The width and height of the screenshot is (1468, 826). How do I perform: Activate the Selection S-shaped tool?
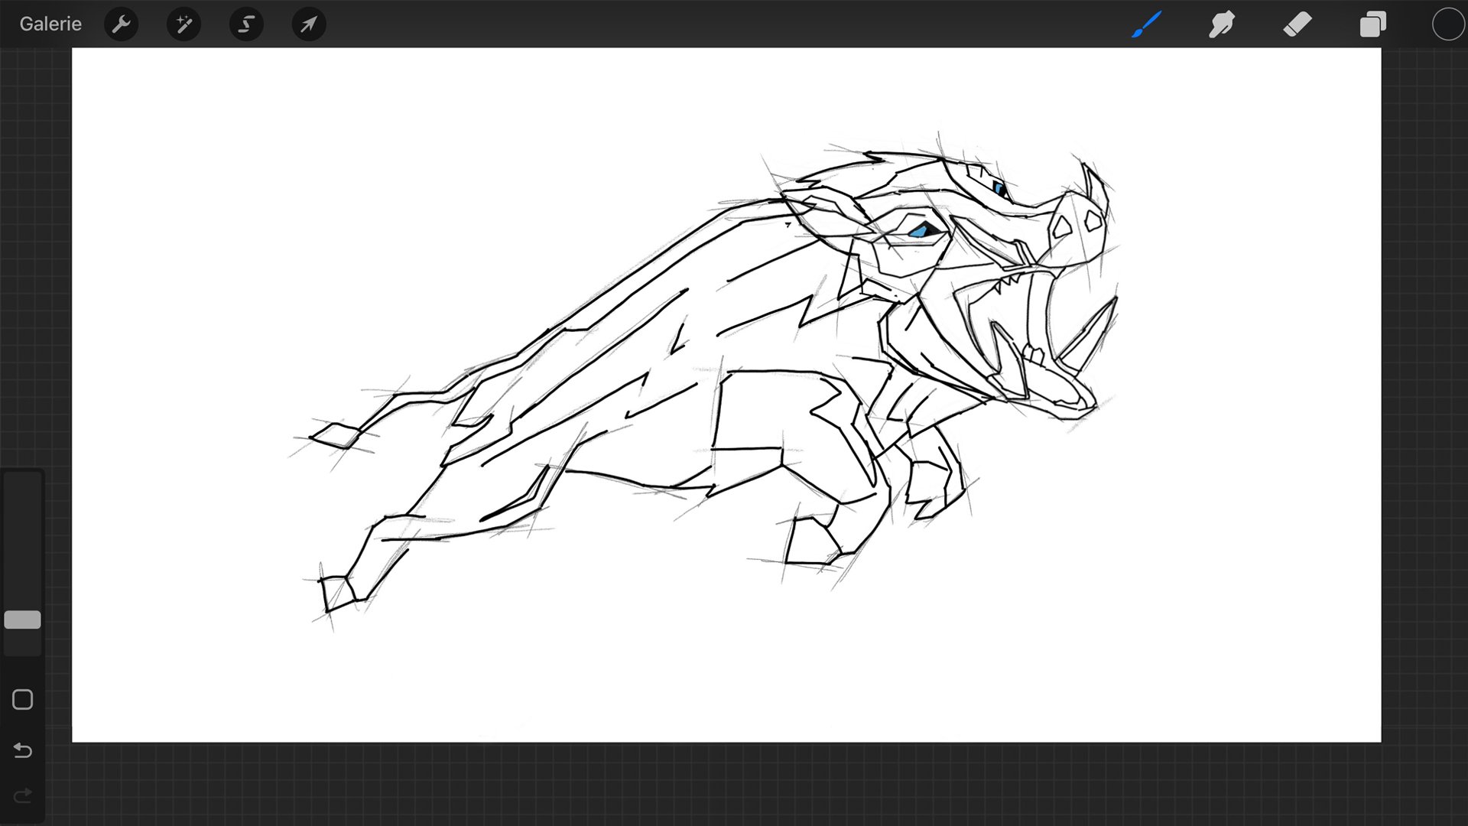point(246,24)
